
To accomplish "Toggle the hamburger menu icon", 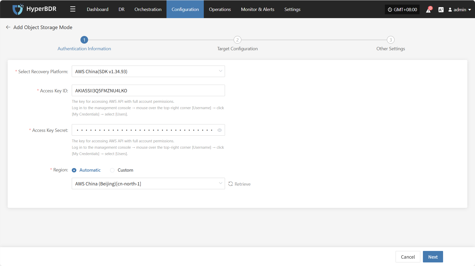I will 73,9.
